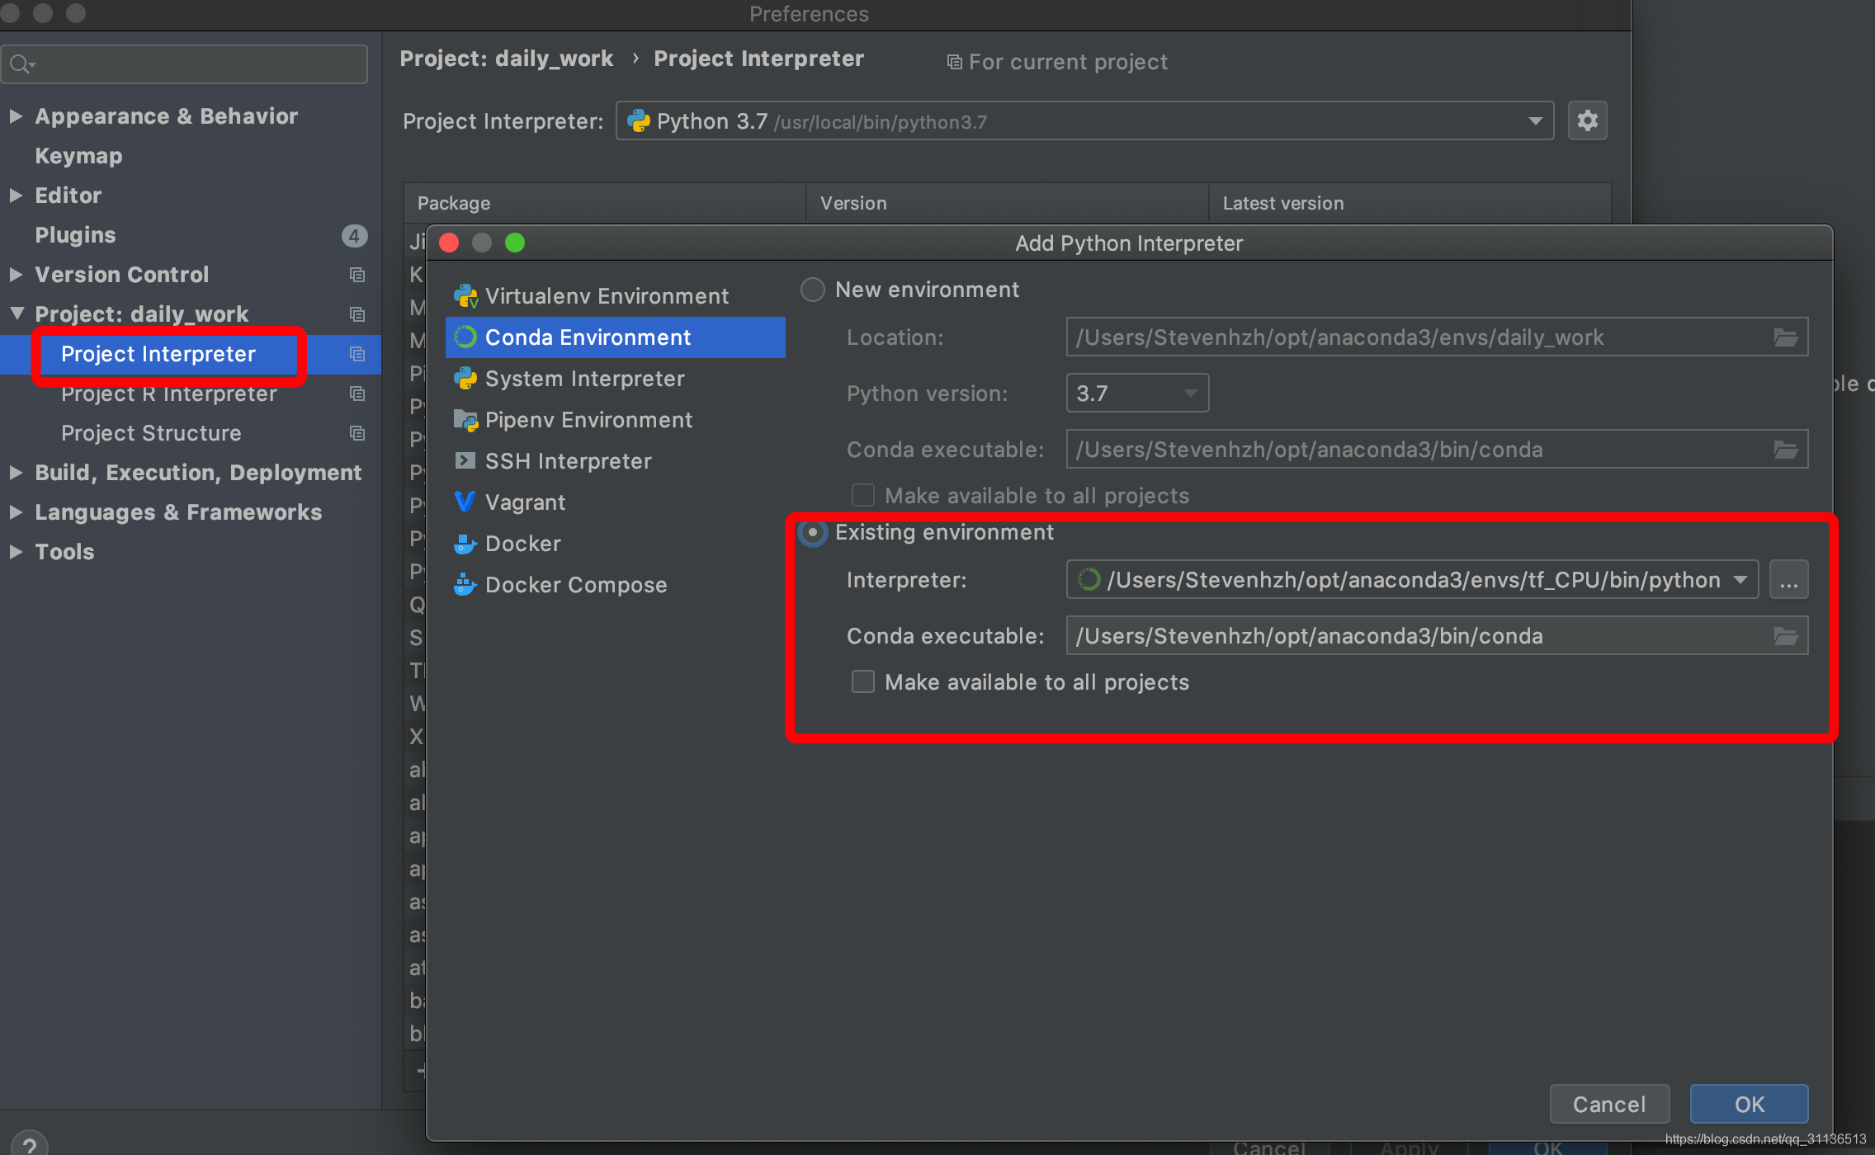Screen dimensions: 1875x1155
Task: Click the ellipsis browse button for Interpreter
Action: [x=1788, y=580]
